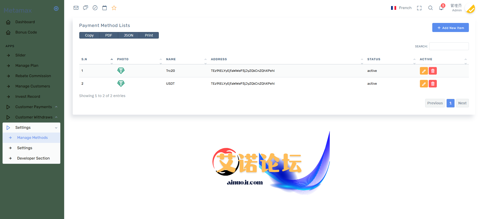Select the USDT row address text
This screenshot has height=219, width=482.
243,84
